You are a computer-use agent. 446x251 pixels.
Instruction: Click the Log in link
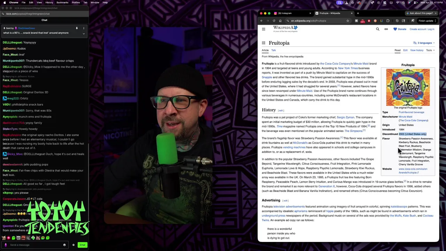pos(431,29)
